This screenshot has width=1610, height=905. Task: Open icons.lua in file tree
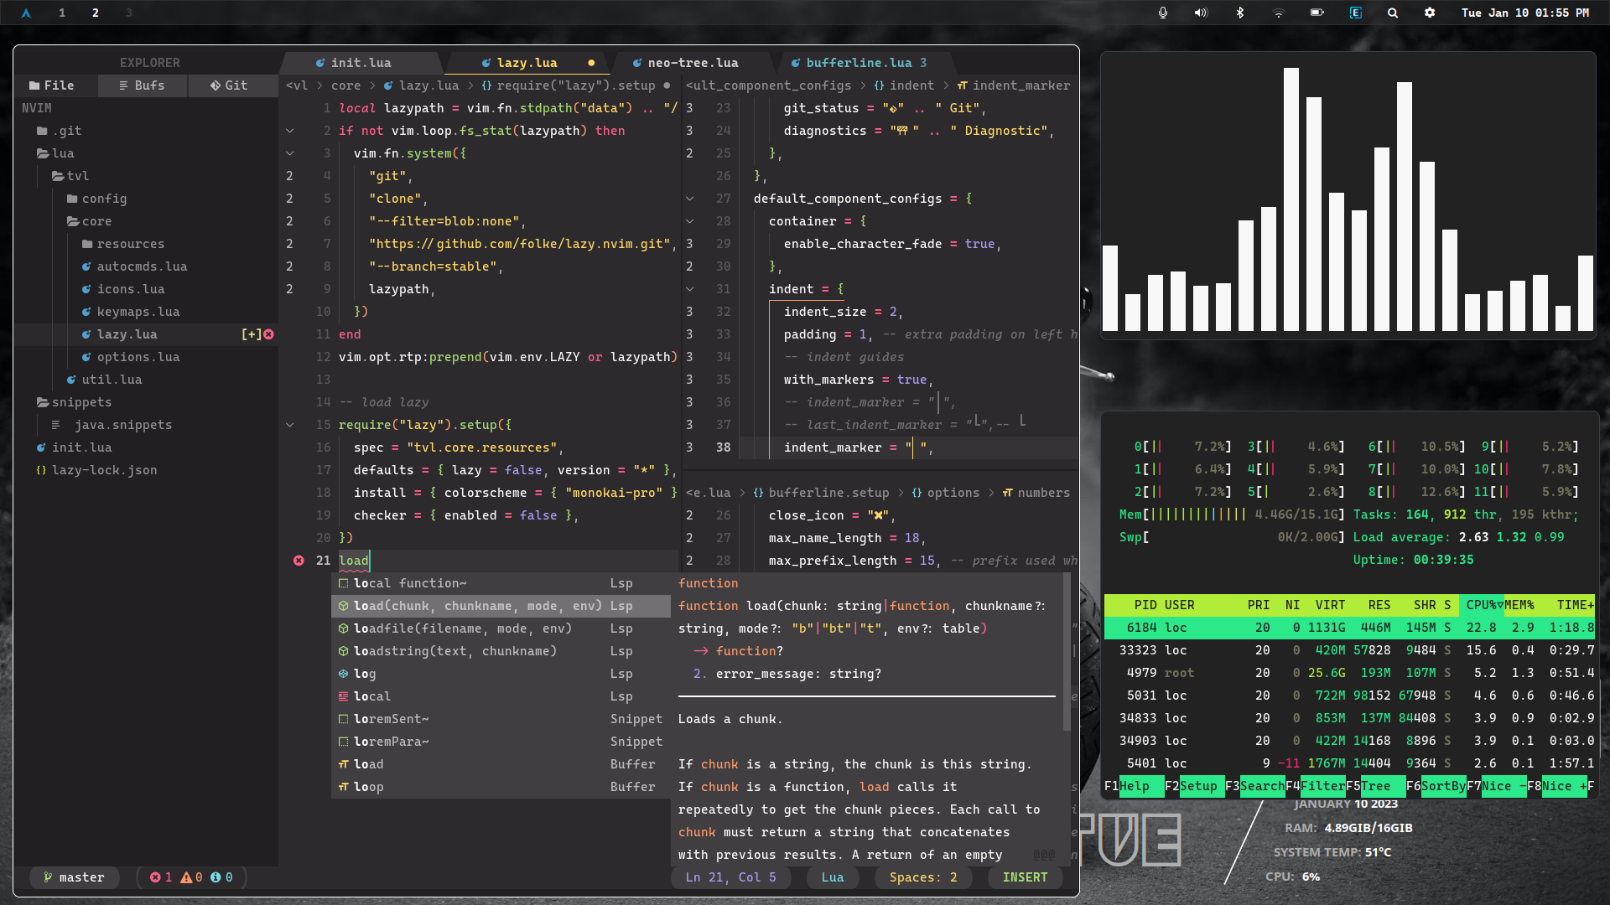(x=122, y=289)
